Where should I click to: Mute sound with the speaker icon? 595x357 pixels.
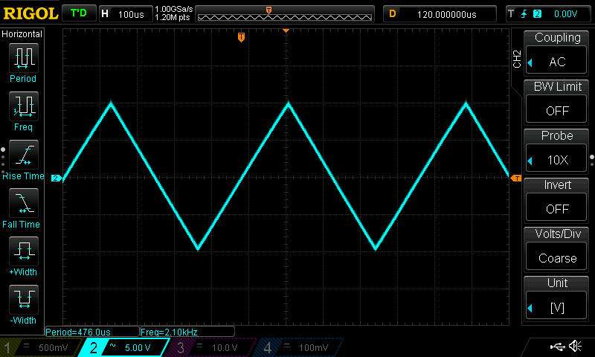click(x=575, y=347)
